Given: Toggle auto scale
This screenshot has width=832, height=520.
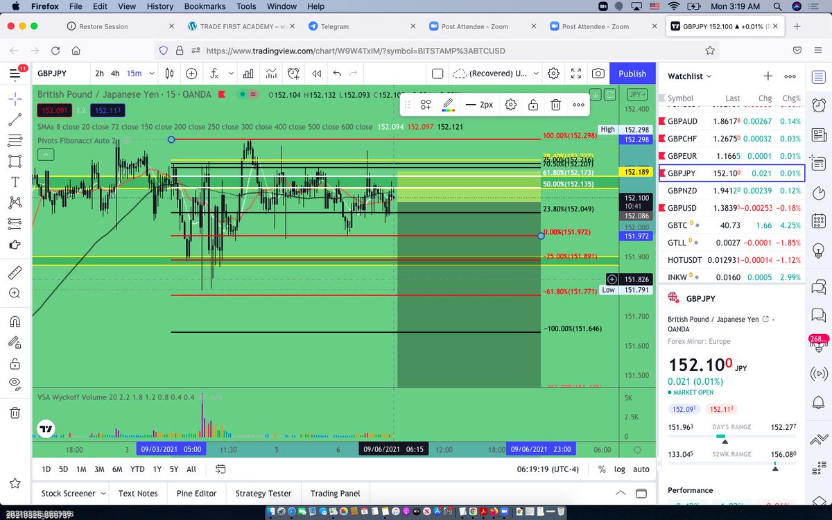Looking at the screenshot, I should [x=641, y=469].
